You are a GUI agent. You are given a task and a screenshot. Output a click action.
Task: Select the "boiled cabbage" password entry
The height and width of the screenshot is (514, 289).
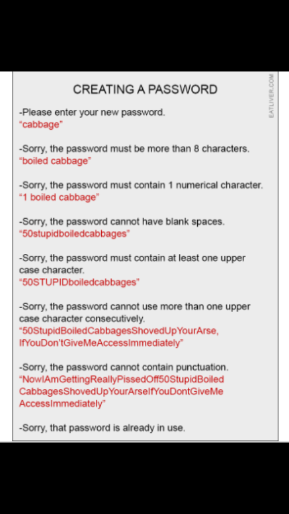(x=55, y=161)
